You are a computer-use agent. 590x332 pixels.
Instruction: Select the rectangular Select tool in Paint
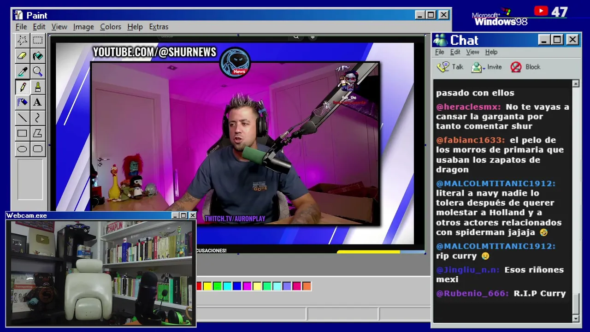coord(38,40)
